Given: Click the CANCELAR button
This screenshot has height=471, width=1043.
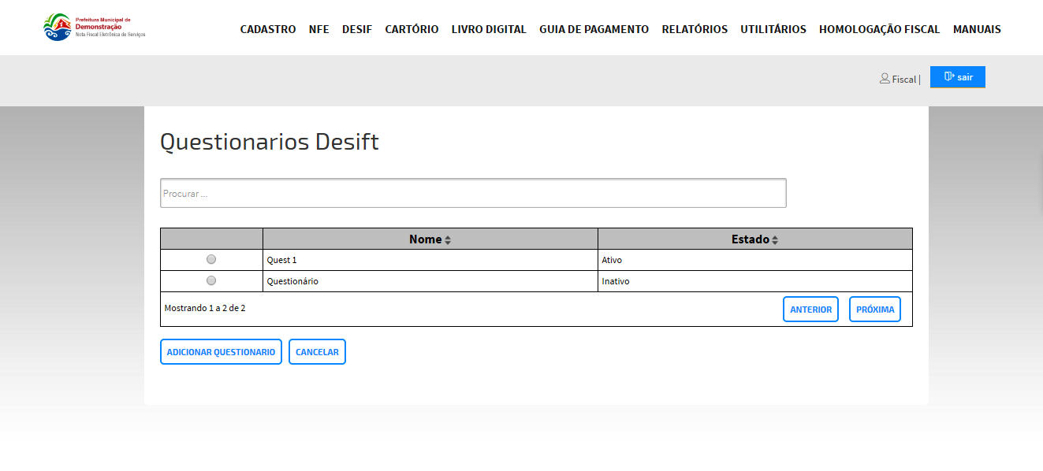Looking at the screenshot, I should click(317, 352).
